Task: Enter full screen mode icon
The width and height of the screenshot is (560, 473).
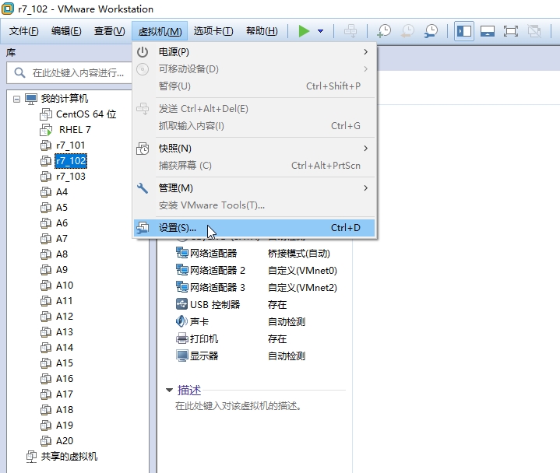Action: [x=511, y=31]
